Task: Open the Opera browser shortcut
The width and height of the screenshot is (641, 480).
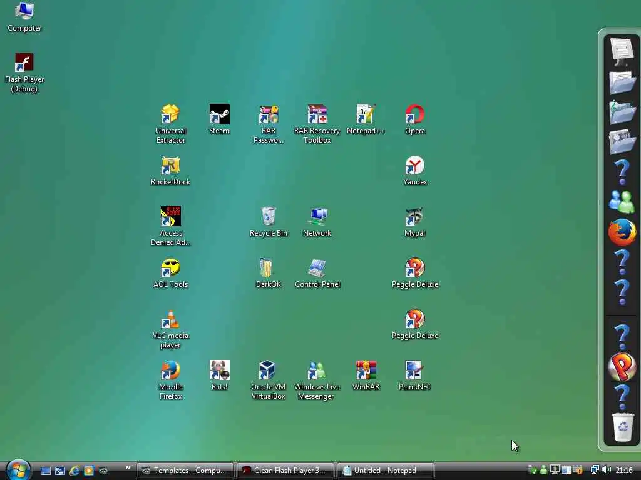Action: (x=415, y=119)
